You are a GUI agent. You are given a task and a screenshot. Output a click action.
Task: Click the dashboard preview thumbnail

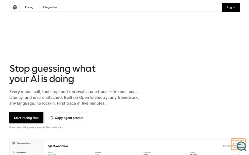[124, 147]
